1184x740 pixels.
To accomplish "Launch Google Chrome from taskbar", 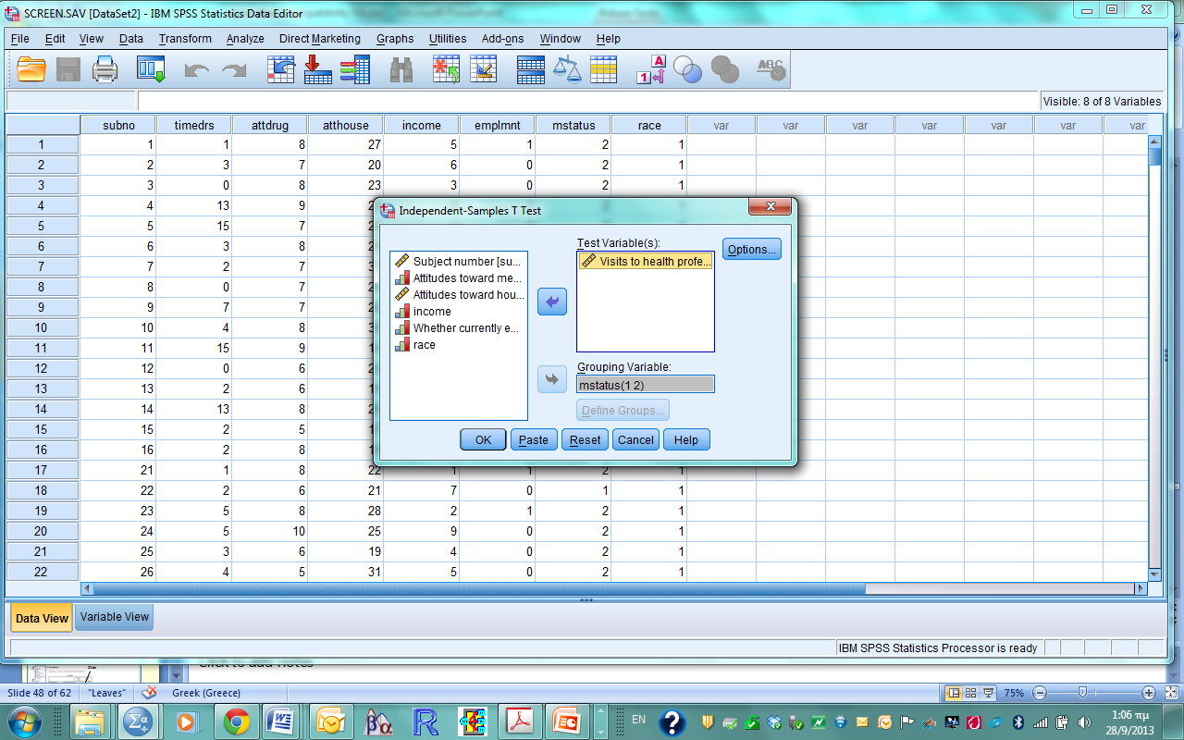I will click(x=235, y=721).
